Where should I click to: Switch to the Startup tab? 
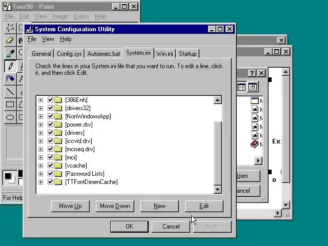click(188, 54)
